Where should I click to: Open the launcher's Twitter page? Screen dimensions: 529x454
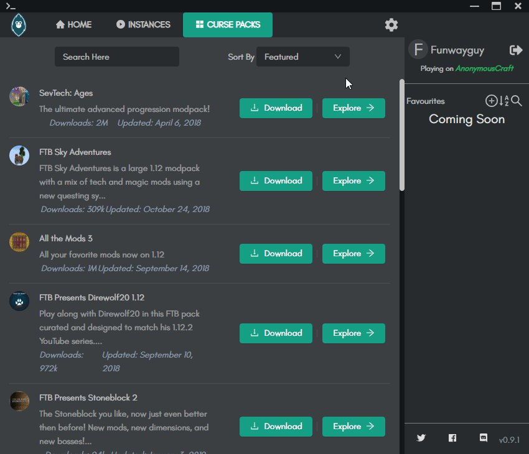(x=421, y=438)
